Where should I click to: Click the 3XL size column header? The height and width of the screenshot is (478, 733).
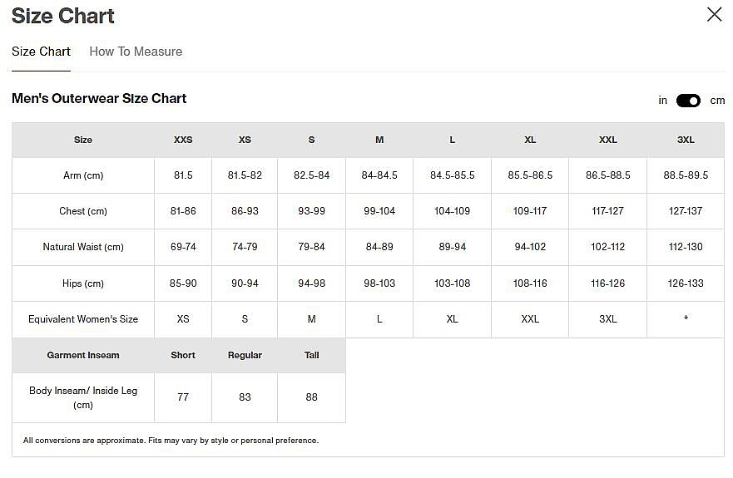click(x=686, y=140)
